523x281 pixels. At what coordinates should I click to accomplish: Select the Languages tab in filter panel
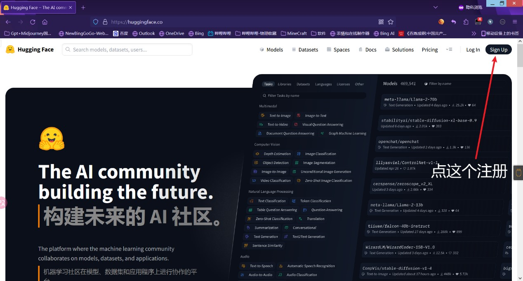coord(323,84)
